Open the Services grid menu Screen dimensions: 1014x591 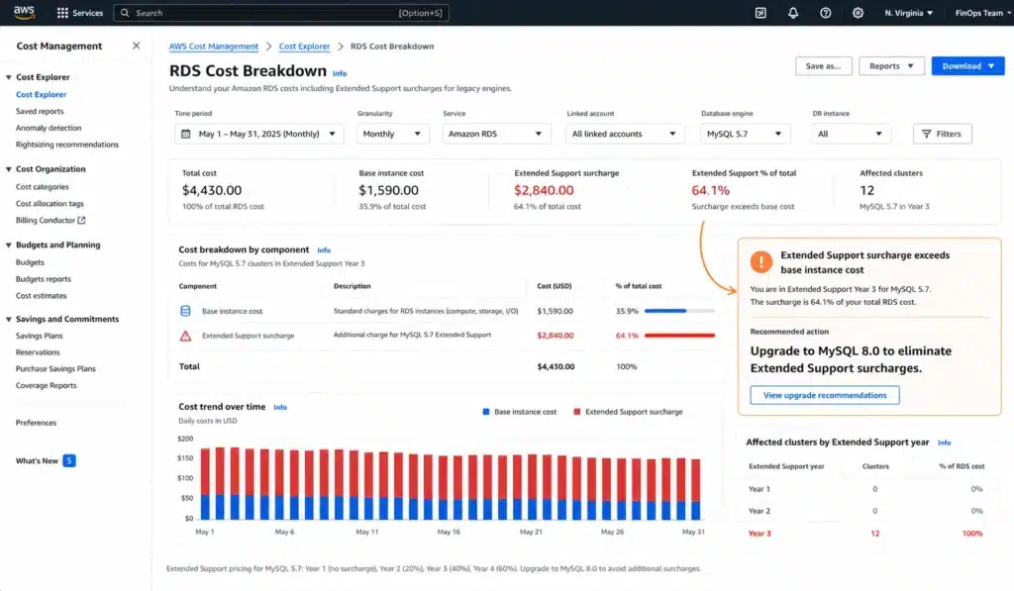(80, 13)
